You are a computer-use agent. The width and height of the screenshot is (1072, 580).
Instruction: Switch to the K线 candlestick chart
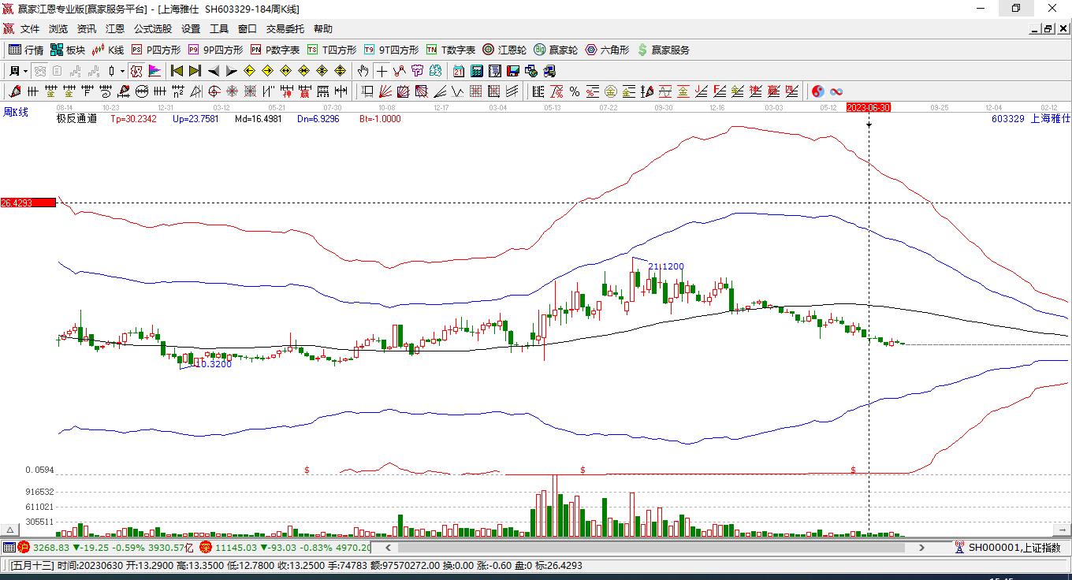[x=108, y=50]
